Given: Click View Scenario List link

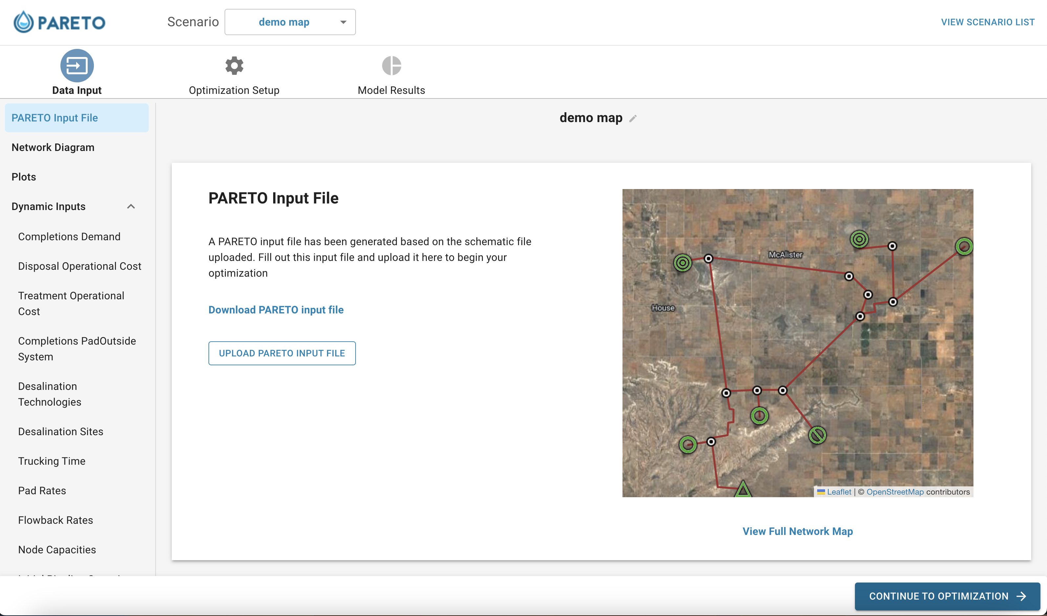Looking at the screenshot, I should point(988,22).
